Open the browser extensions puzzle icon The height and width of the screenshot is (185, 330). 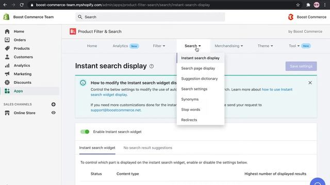click(x=308, y=5)
